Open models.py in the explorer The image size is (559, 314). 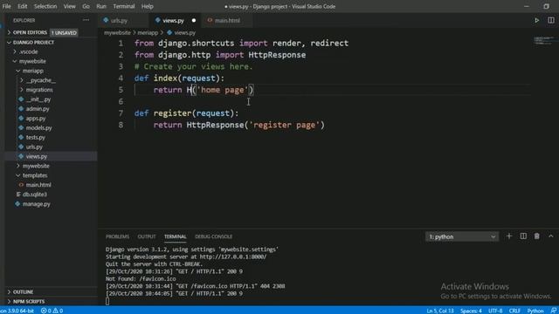[x=38, y=128]
